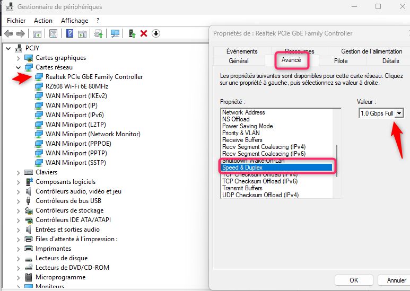Select WAN Miniport (PPPOE)
Screen dimensions: 410x291
[x=78, y=144]
